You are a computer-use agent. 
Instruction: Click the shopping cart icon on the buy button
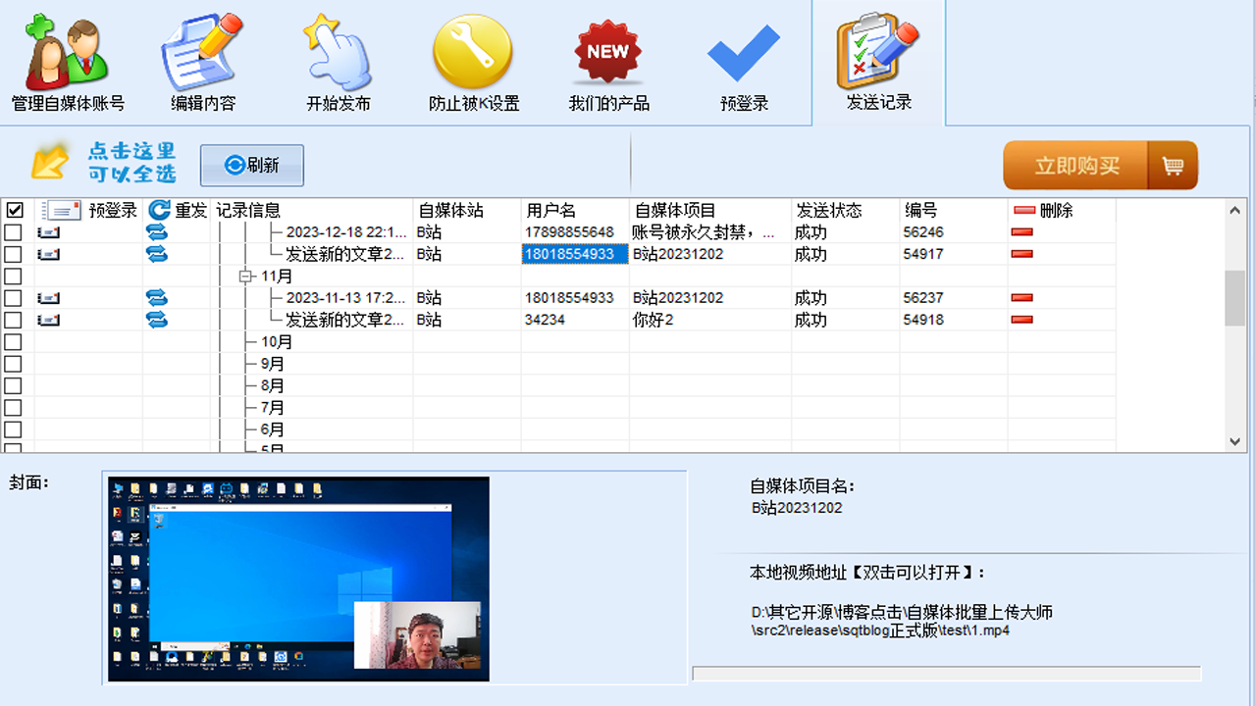[x=1174, y=166]
